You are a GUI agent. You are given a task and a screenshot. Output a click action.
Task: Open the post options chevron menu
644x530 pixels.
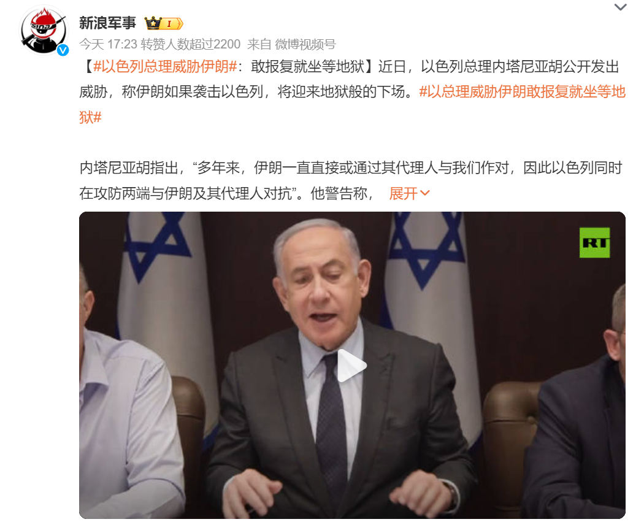pyautogui.click(x=619, y=7)
